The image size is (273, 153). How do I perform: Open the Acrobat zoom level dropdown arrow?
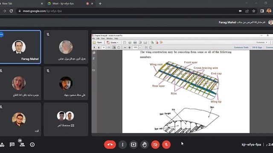(x=140, y=47)
